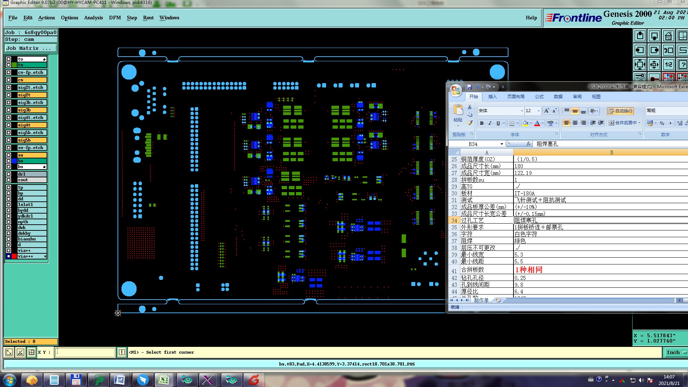The height and width of the screenshot is (387, 688).
Task: Click the 自动换行 wrap text button
Action: click(x=620, y=111)
